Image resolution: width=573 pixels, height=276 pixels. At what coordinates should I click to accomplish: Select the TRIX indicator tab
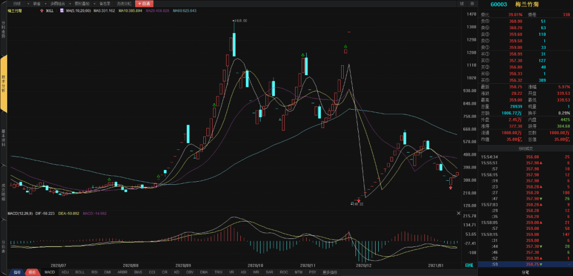[x=218, y=272]
